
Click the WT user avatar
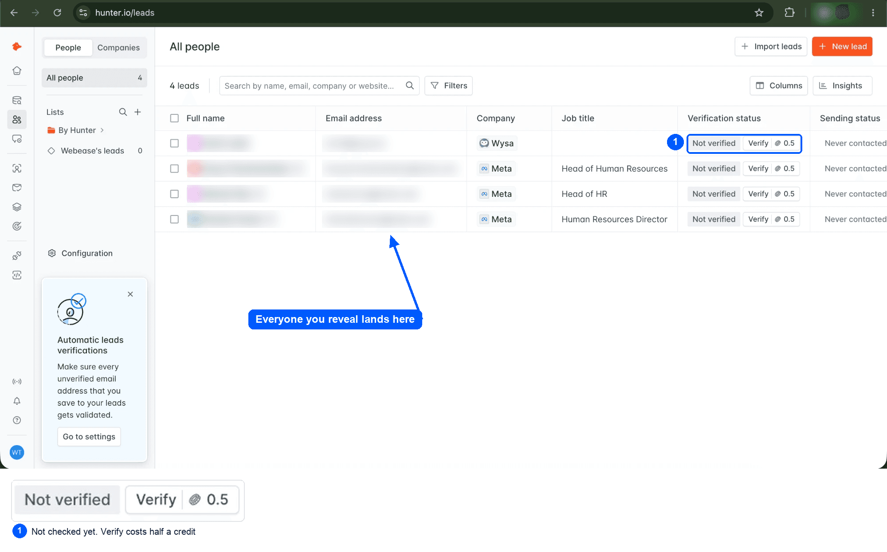[17, 452]
